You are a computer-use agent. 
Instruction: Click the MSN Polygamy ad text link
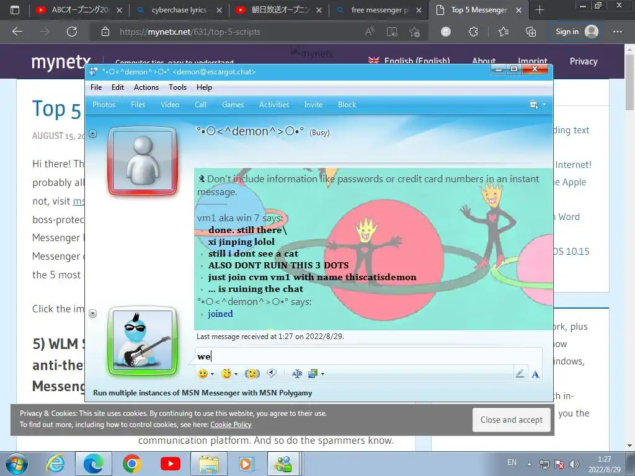(203, 392)
